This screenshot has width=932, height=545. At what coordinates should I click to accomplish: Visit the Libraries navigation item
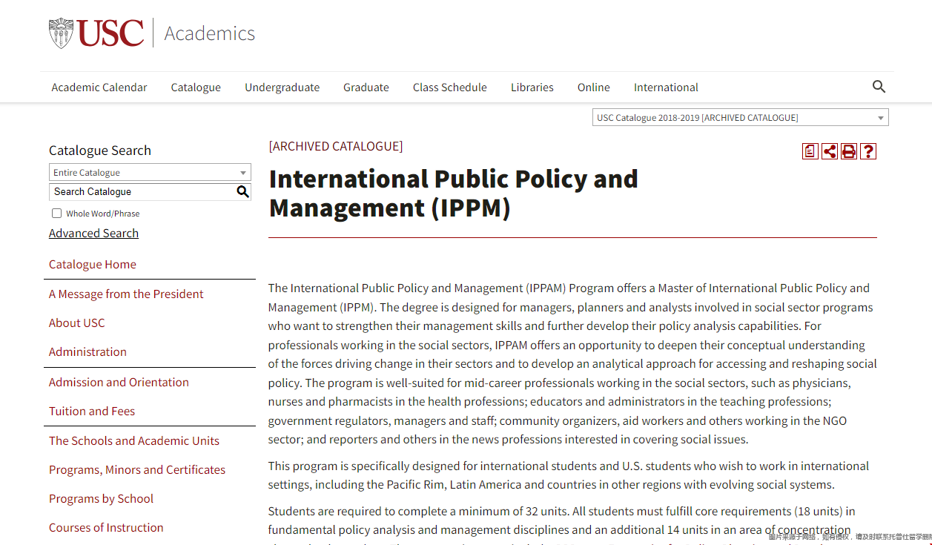tap(532, 87)
